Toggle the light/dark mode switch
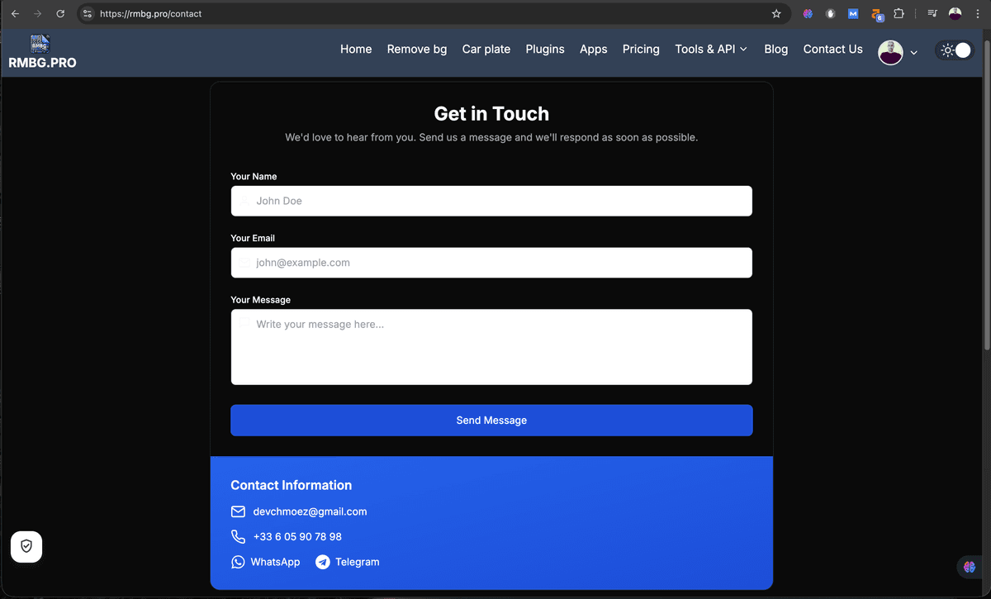Viewport: 991px width, 599px height. click(955, 50)
